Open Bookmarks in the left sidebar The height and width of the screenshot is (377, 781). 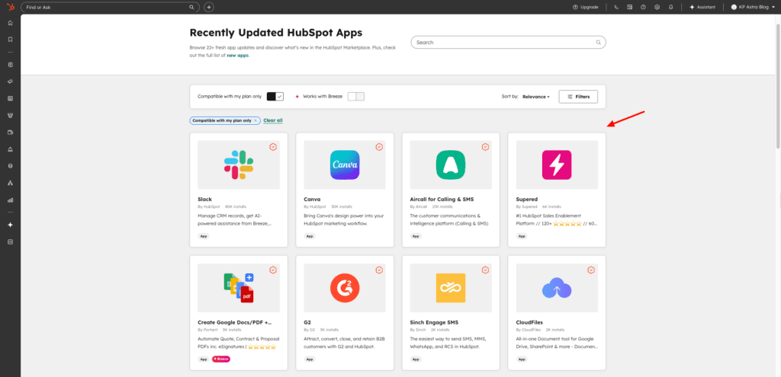point(10,40)
